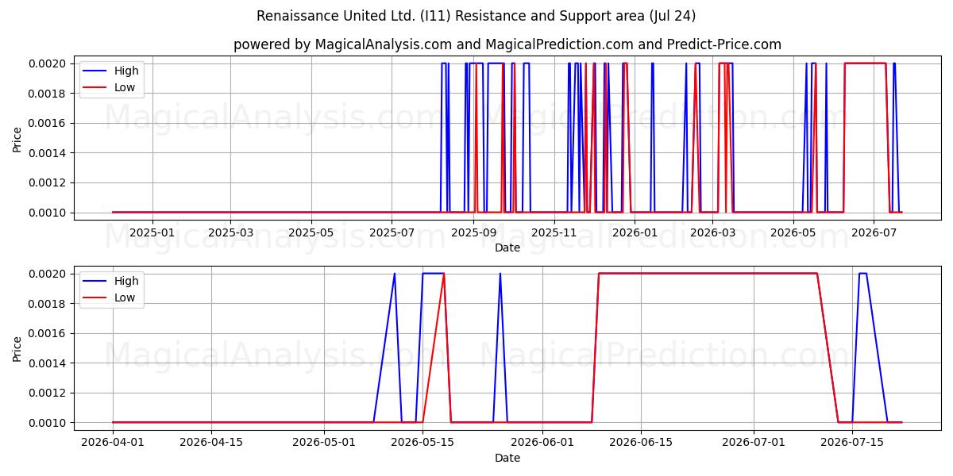Click the '2026-01' tick on the upper chart
This screenshot has height=476, width=953.
[x=635, y=232]
